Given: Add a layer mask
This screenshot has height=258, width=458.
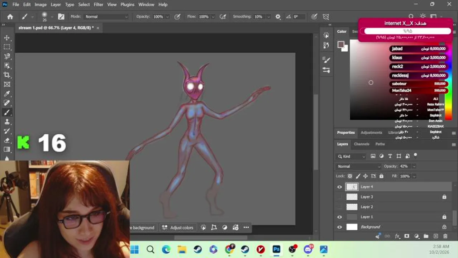Looking at the screenshot, I should click(407, 236).
